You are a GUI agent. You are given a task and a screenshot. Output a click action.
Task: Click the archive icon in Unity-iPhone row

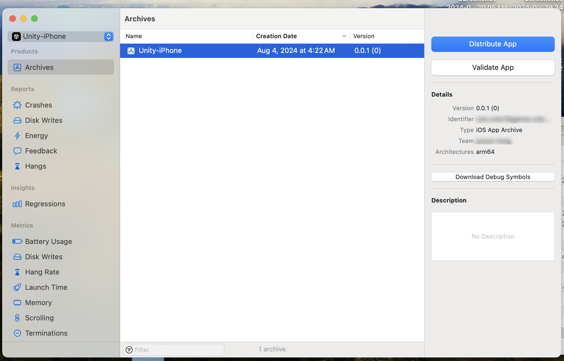(x=131, y=51)
